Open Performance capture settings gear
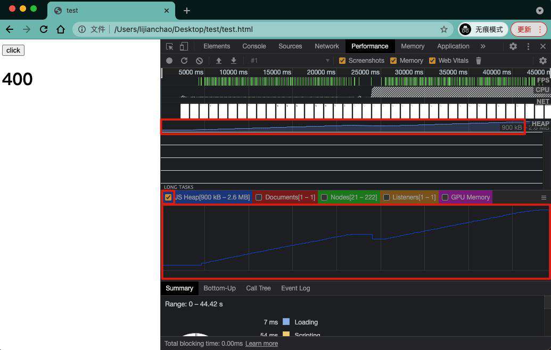The image size is (551, 350). click(x=542, y=61)
